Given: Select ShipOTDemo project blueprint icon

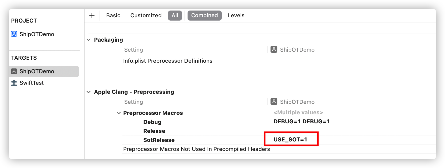Looking at the screenshot, I should click(14, 34).
